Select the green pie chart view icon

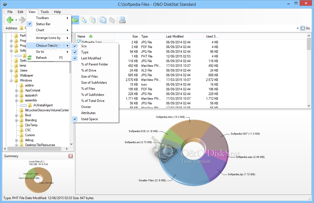pyautogui.click(x=75, y=20)
